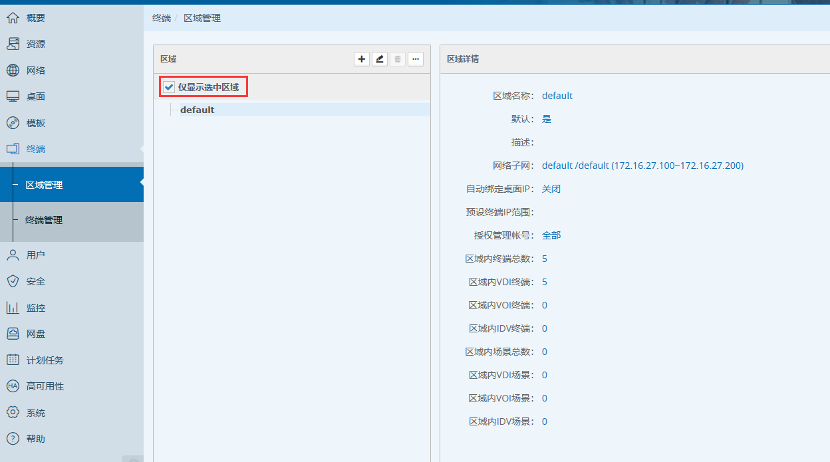The width and height of the screenshot is (830, 462).
Task: Open the 终端管理 submenu item
Action: (x=44, y=220)
